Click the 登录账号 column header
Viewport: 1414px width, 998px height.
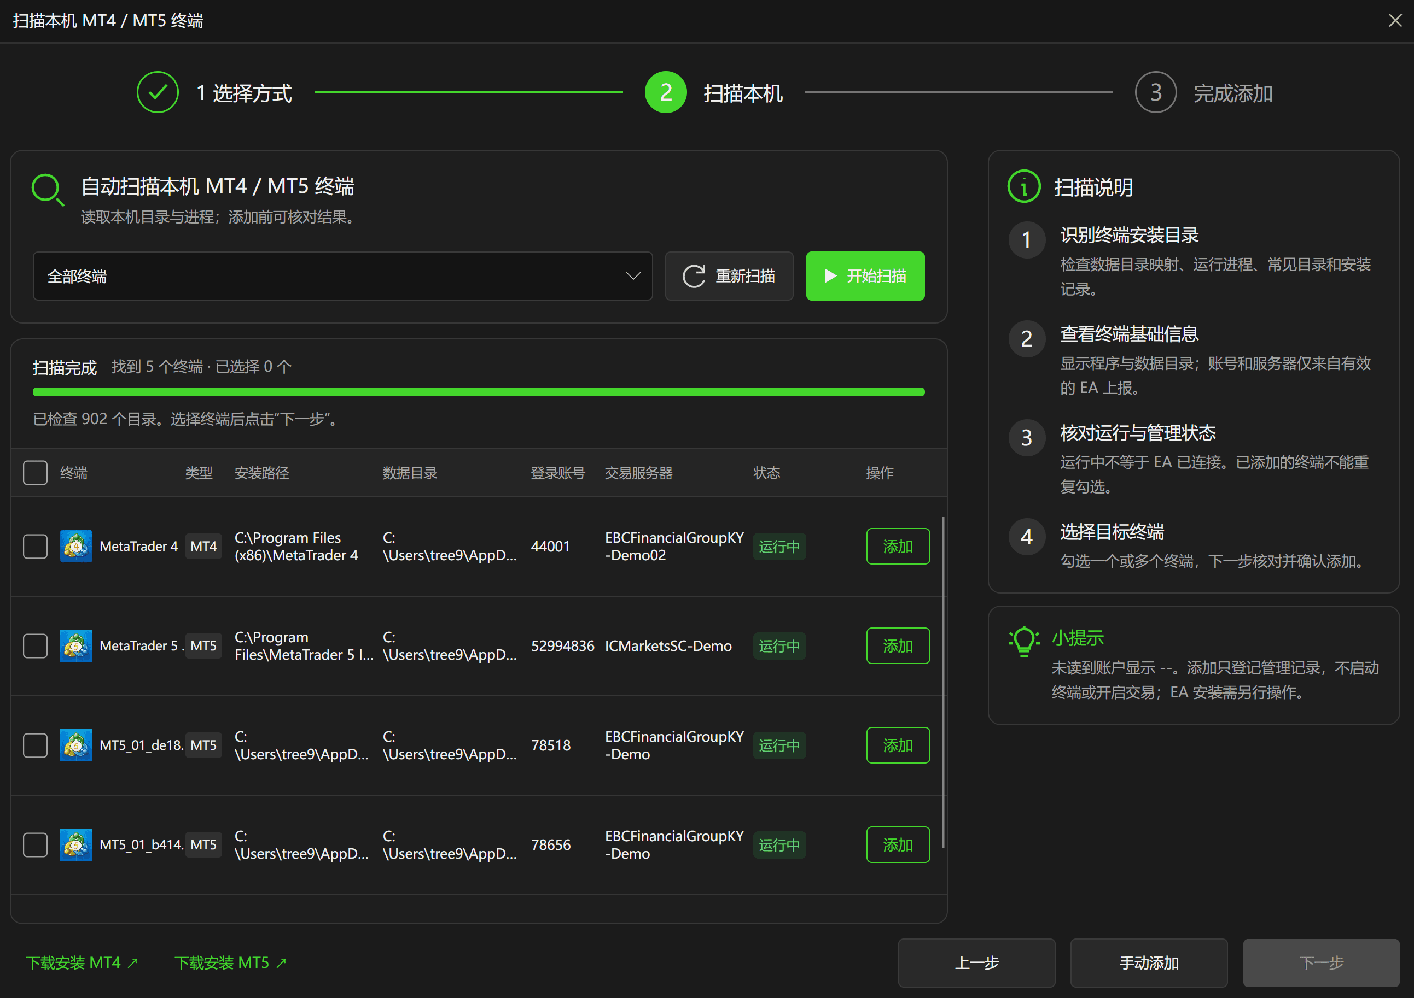pyautogui.click(x=558, y=473)
